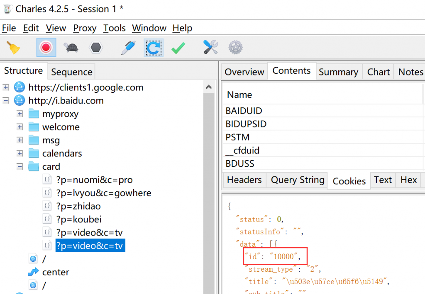
Task: Expand the calendars folder
Action: (20, 153)
